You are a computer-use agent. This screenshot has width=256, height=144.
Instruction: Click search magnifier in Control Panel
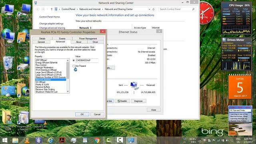(x=193, y=9)
